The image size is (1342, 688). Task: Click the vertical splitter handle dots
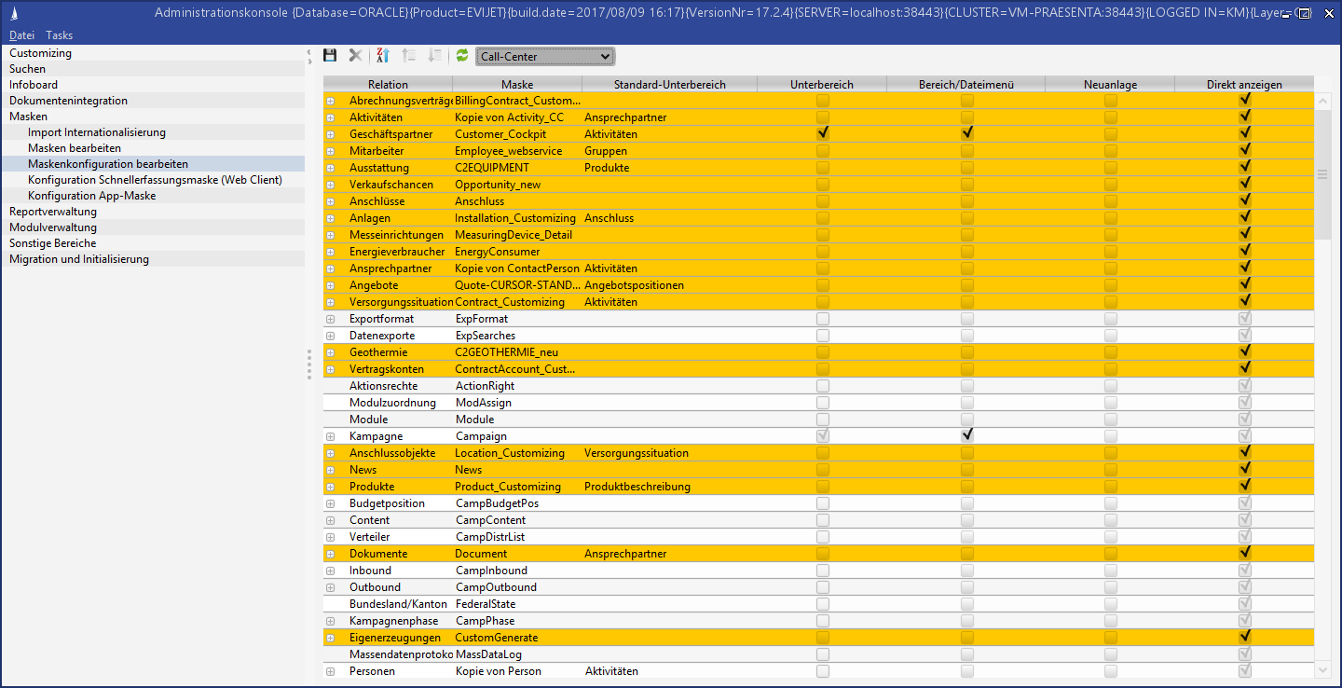coord(309,364)
